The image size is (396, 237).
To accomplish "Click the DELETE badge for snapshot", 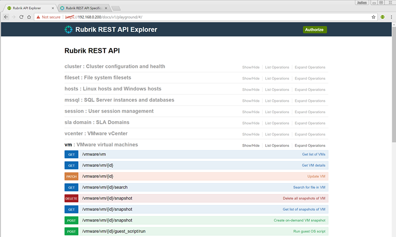I will coord(71,198).
